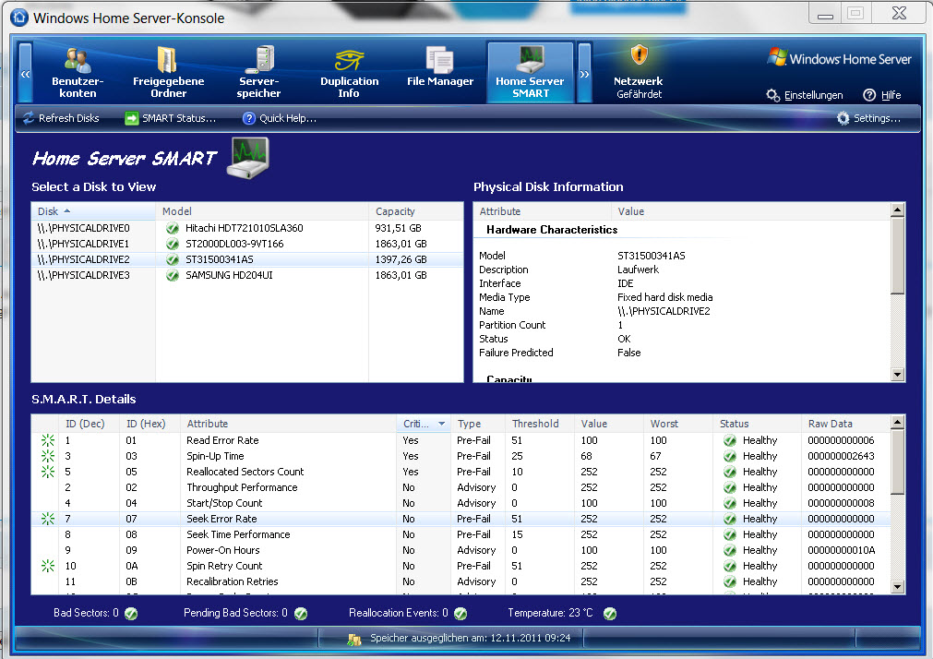
Task: Sort S.M.A.R.T. details by ID (Dec)
Action: point(90,424)
